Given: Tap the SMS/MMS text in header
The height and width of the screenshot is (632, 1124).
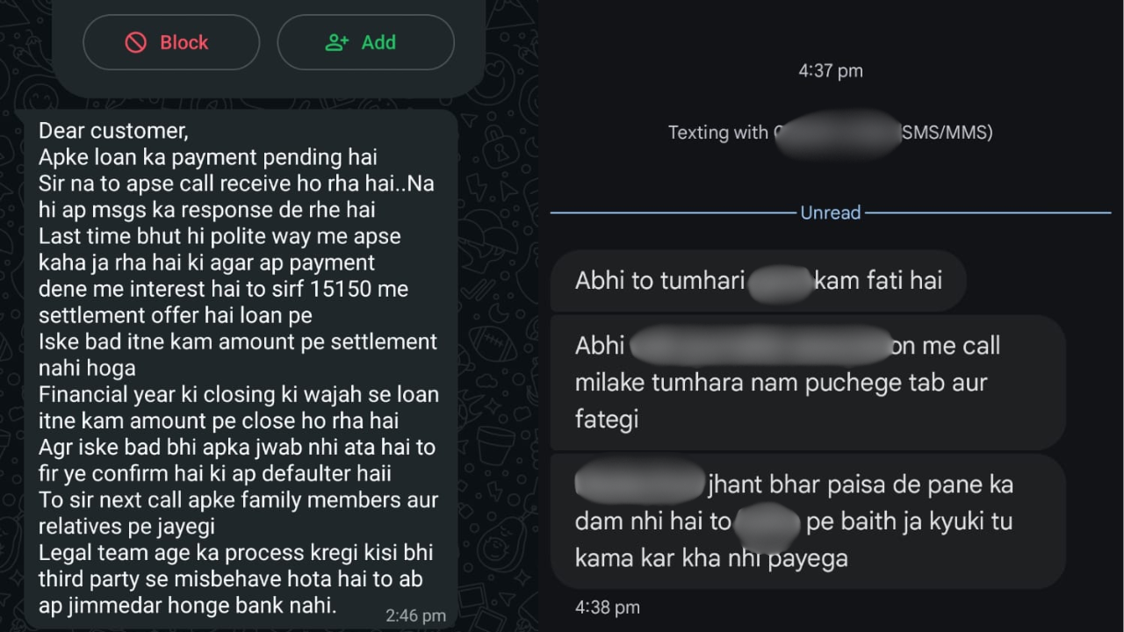Looking at the screenshot, I should 947,133.
